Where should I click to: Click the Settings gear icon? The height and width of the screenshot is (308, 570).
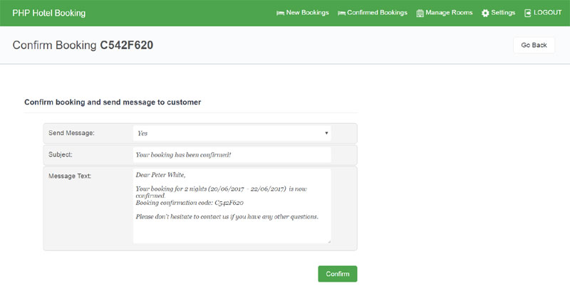click(x=485, y=13)
